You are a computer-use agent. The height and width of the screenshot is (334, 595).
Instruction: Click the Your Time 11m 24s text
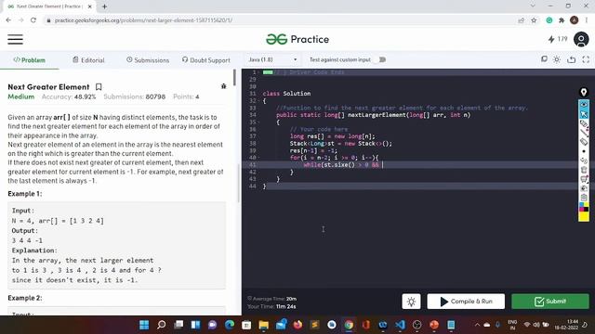pyautogui.click(x=271, y=306)
